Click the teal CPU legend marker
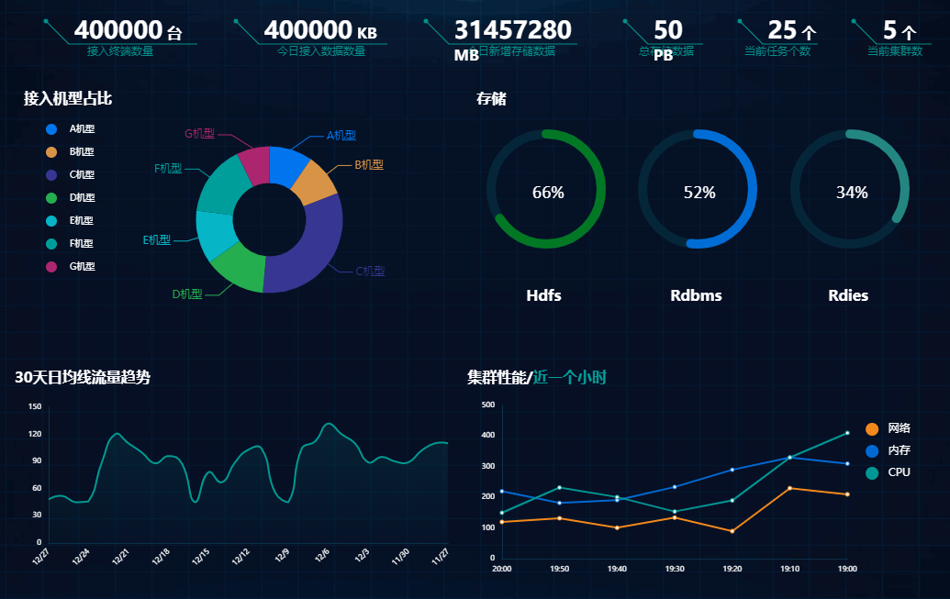This screenshot has width=950, height=599. [871, 472]
